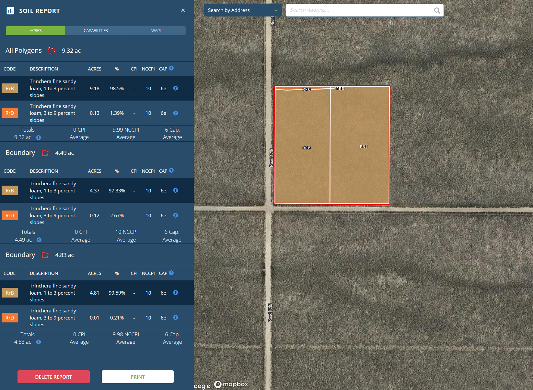This screenshot has width=533, height=390.
Task: Click the 4.49 ac Boundary polygon icon
Action: (x=45, y=153)
